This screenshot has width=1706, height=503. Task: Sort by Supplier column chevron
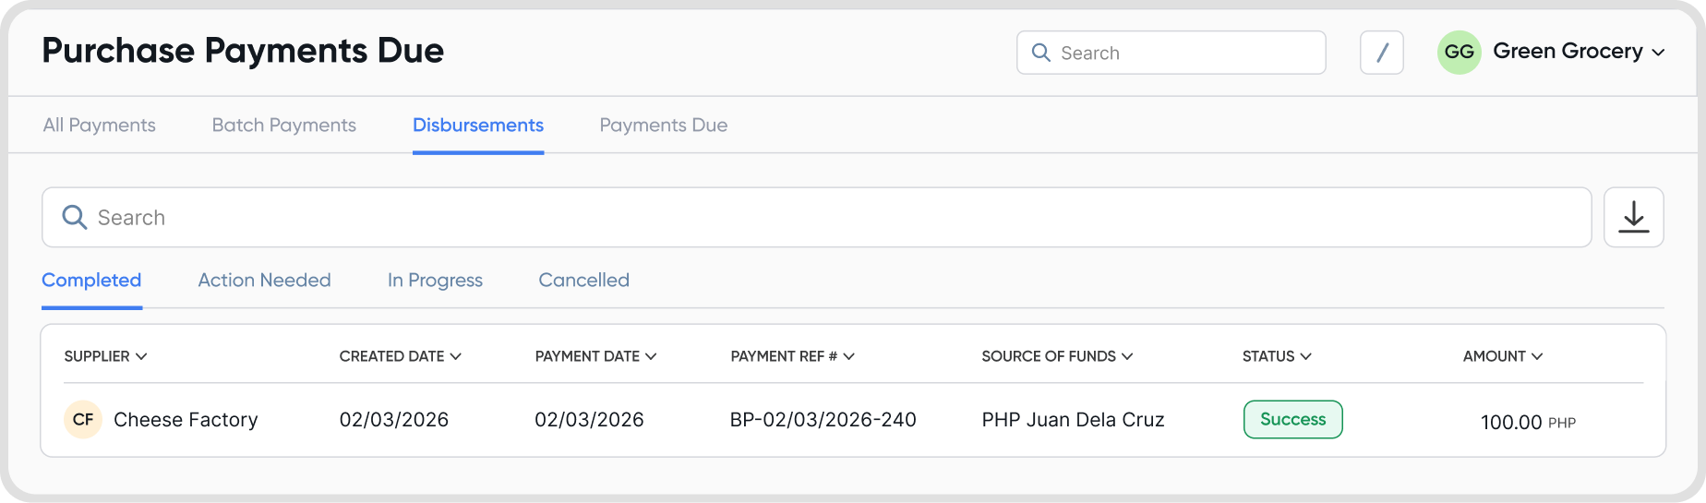(141, 356)
